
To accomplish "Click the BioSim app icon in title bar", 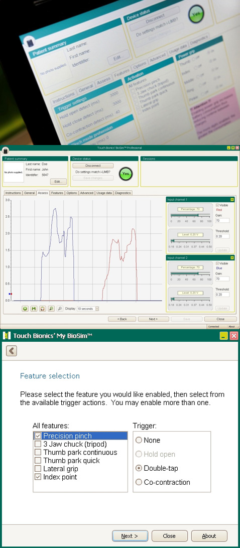I will pyautogui.click(x=5, y=150).
